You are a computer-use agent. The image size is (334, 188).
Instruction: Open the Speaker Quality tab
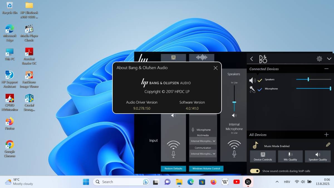(318, 156)
